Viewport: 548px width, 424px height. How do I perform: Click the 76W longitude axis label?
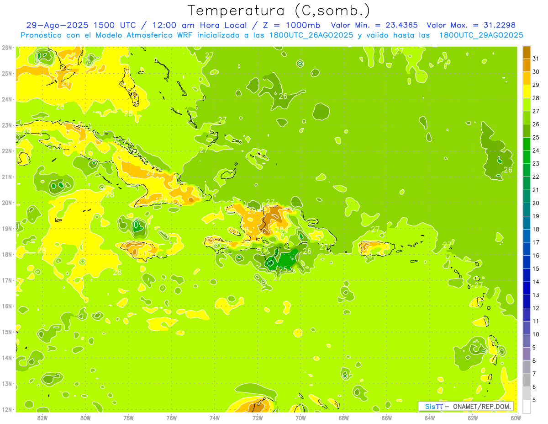click(x=172, y=418)
